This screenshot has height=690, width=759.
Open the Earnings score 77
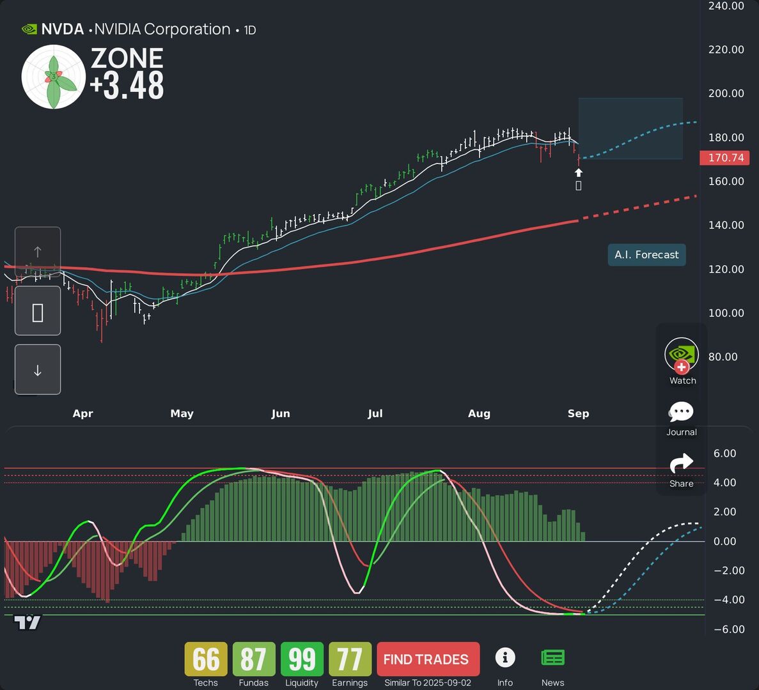[350, 659]
